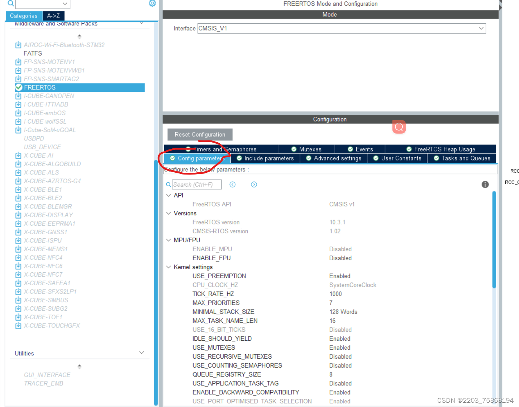Collapse the API parameter group
The height and width of the screenshot is (407, 519).
(168, 195)
